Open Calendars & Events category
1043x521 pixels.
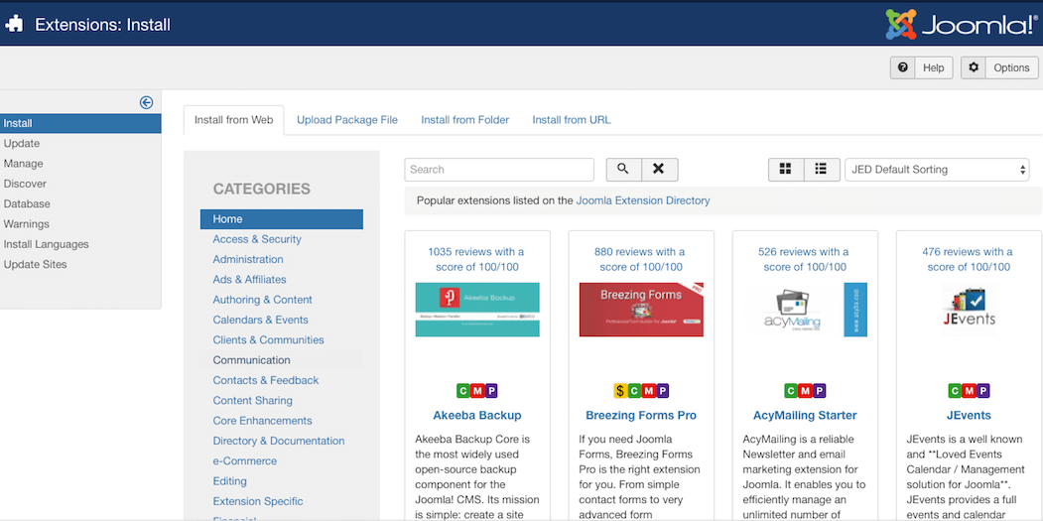click(x=261, y=320)
